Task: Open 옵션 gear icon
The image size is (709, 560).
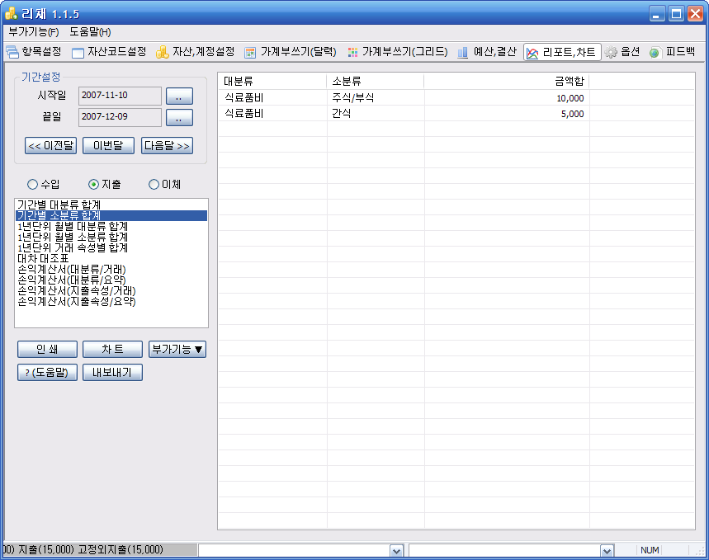Action: click(x=611, y=52)
